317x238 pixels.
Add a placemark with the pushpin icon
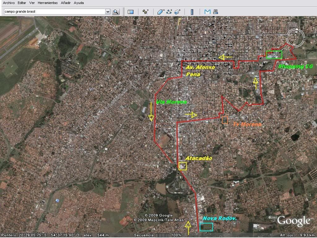point(145,12)
